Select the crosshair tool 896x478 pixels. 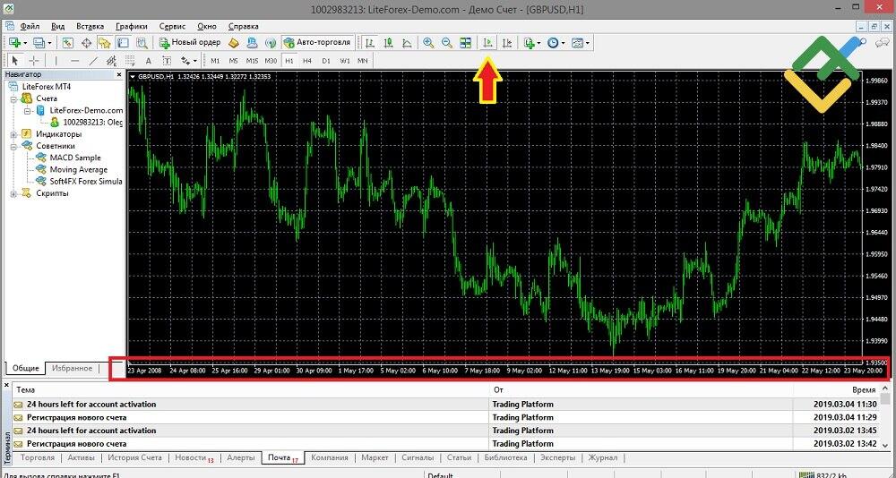34,61
